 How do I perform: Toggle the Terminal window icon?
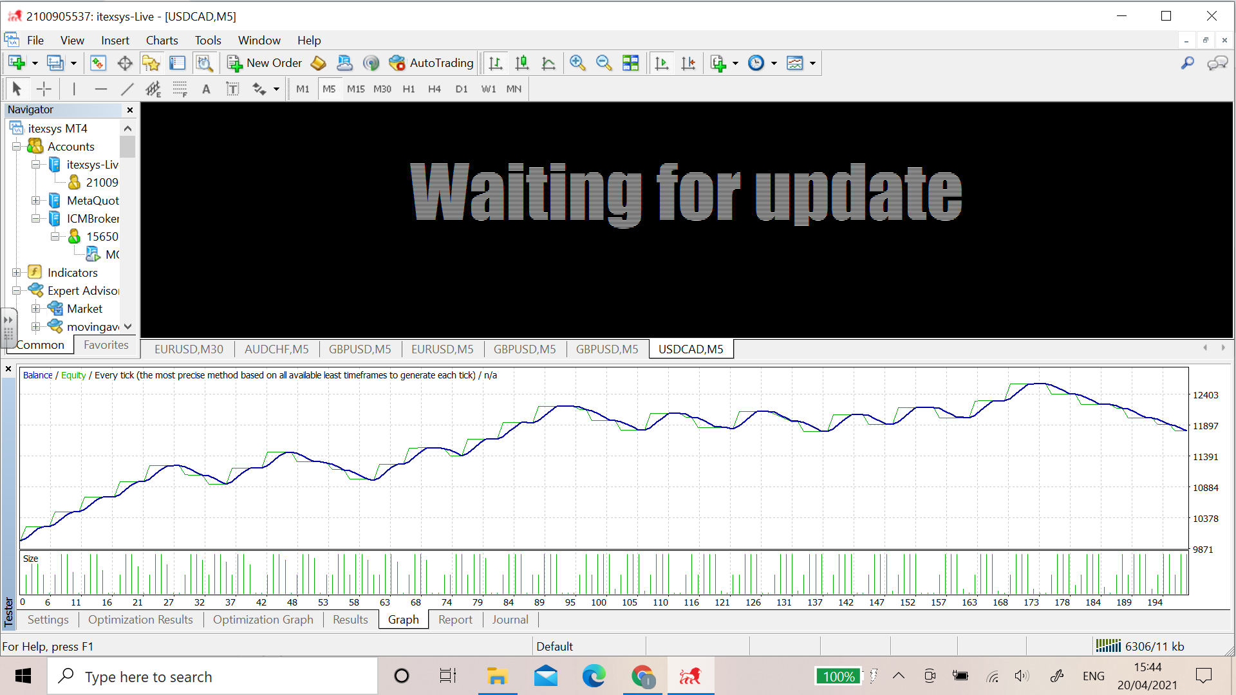[178, 63]
